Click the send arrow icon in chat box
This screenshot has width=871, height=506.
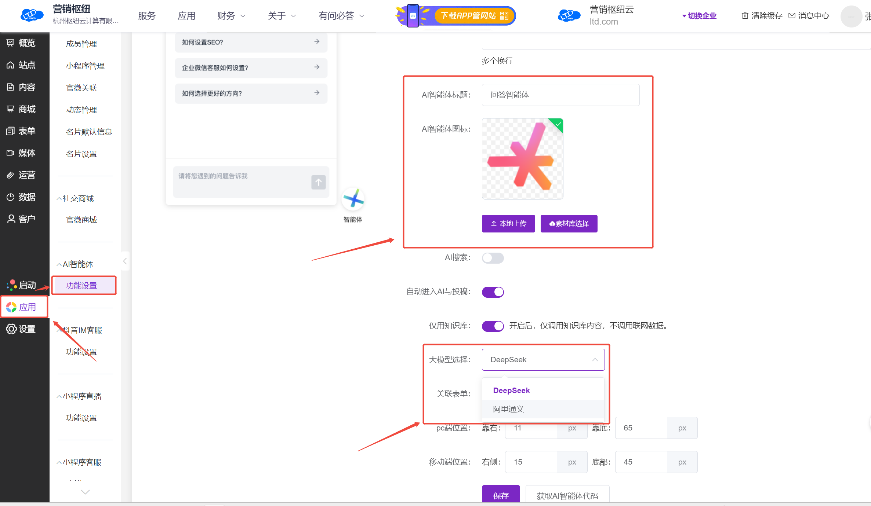pyautogui.click(x=318, y=182)
